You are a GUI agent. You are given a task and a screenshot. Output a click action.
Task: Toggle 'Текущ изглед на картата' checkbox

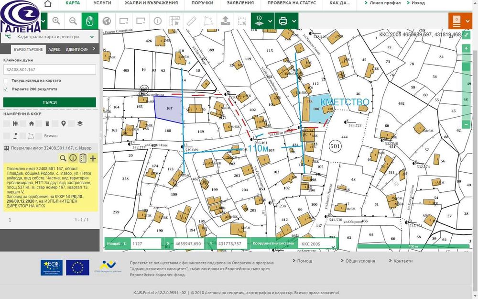point(6,80)
